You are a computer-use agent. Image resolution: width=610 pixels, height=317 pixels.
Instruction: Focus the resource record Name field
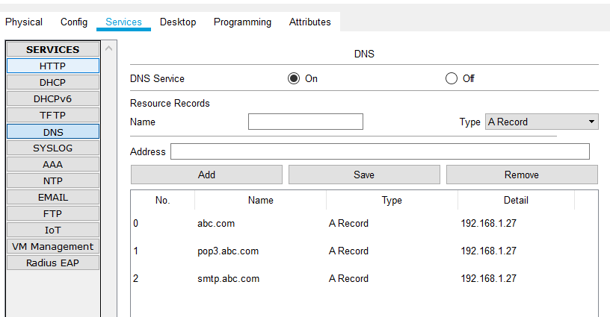pos(305,122)
